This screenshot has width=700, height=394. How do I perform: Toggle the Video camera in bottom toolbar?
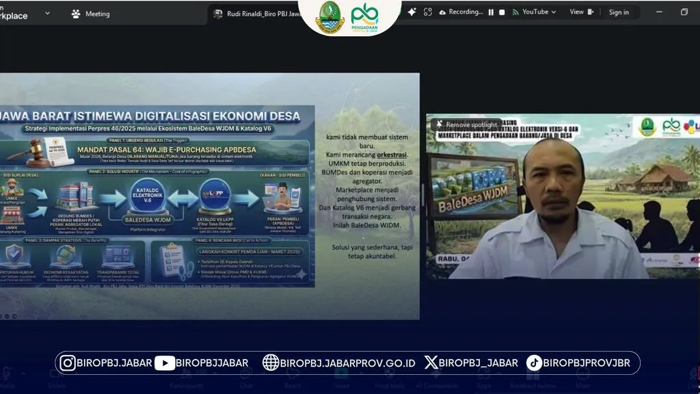[x=57, y=385]
